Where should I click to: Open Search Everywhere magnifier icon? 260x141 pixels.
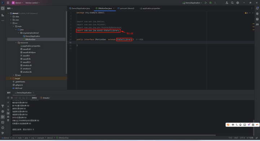click(x=232, y=3)
